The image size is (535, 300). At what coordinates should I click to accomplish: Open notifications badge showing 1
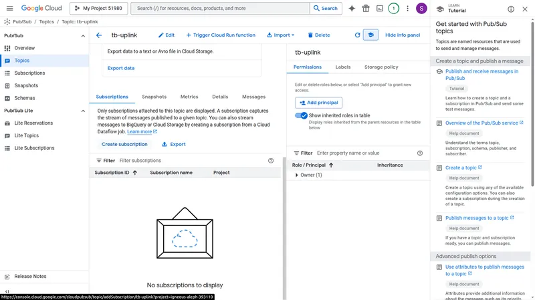[393, 8]
